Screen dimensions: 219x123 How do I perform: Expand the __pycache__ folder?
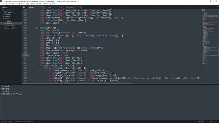(x=3, y=12)
